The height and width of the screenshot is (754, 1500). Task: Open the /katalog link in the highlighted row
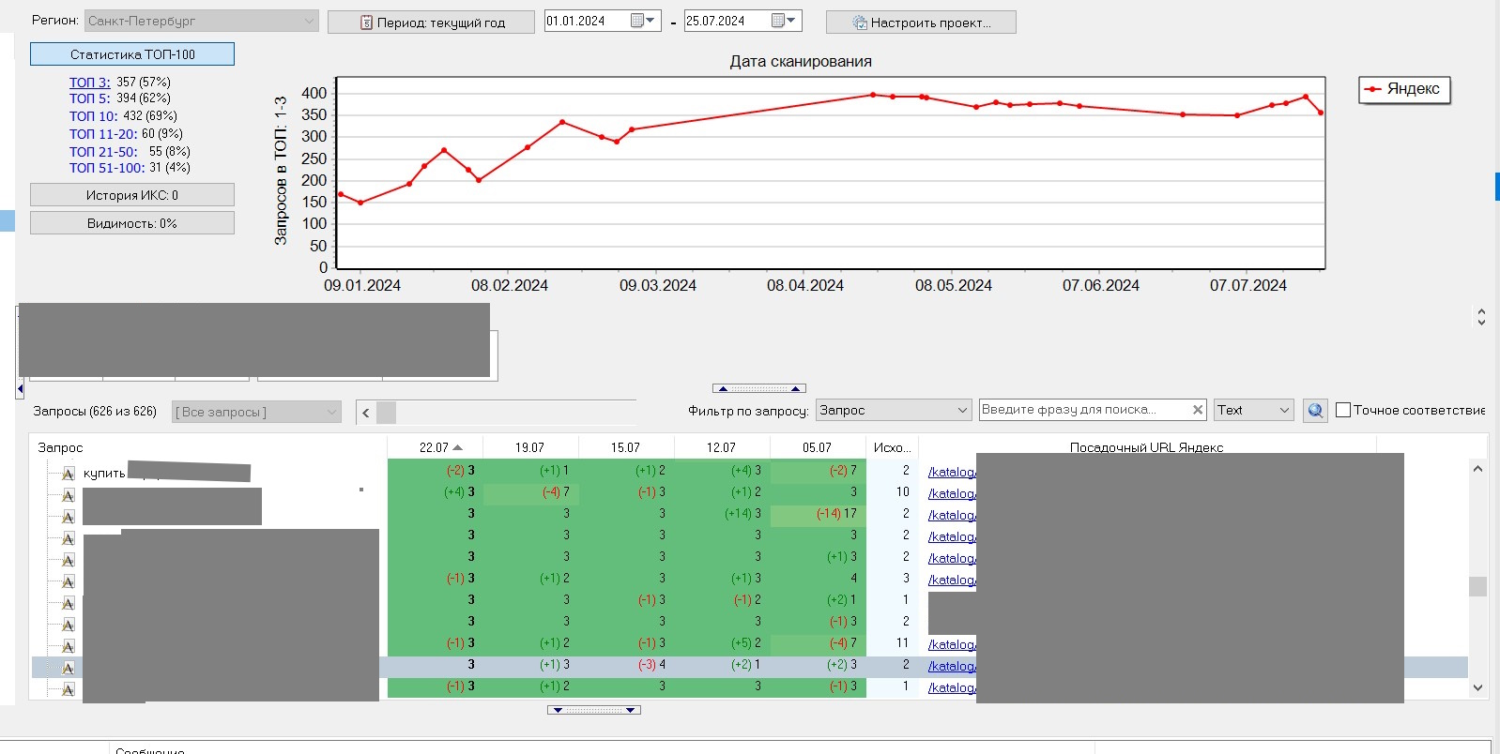(x=952, y=666)
